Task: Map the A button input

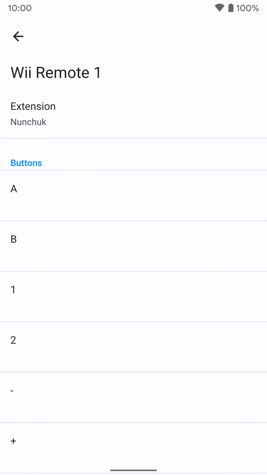Action: [x=133, y=195]
